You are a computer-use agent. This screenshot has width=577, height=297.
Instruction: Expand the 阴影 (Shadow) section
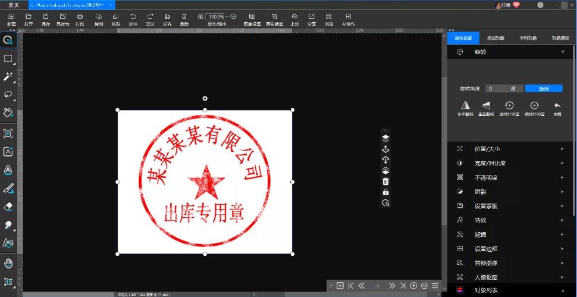click(562, 192)
